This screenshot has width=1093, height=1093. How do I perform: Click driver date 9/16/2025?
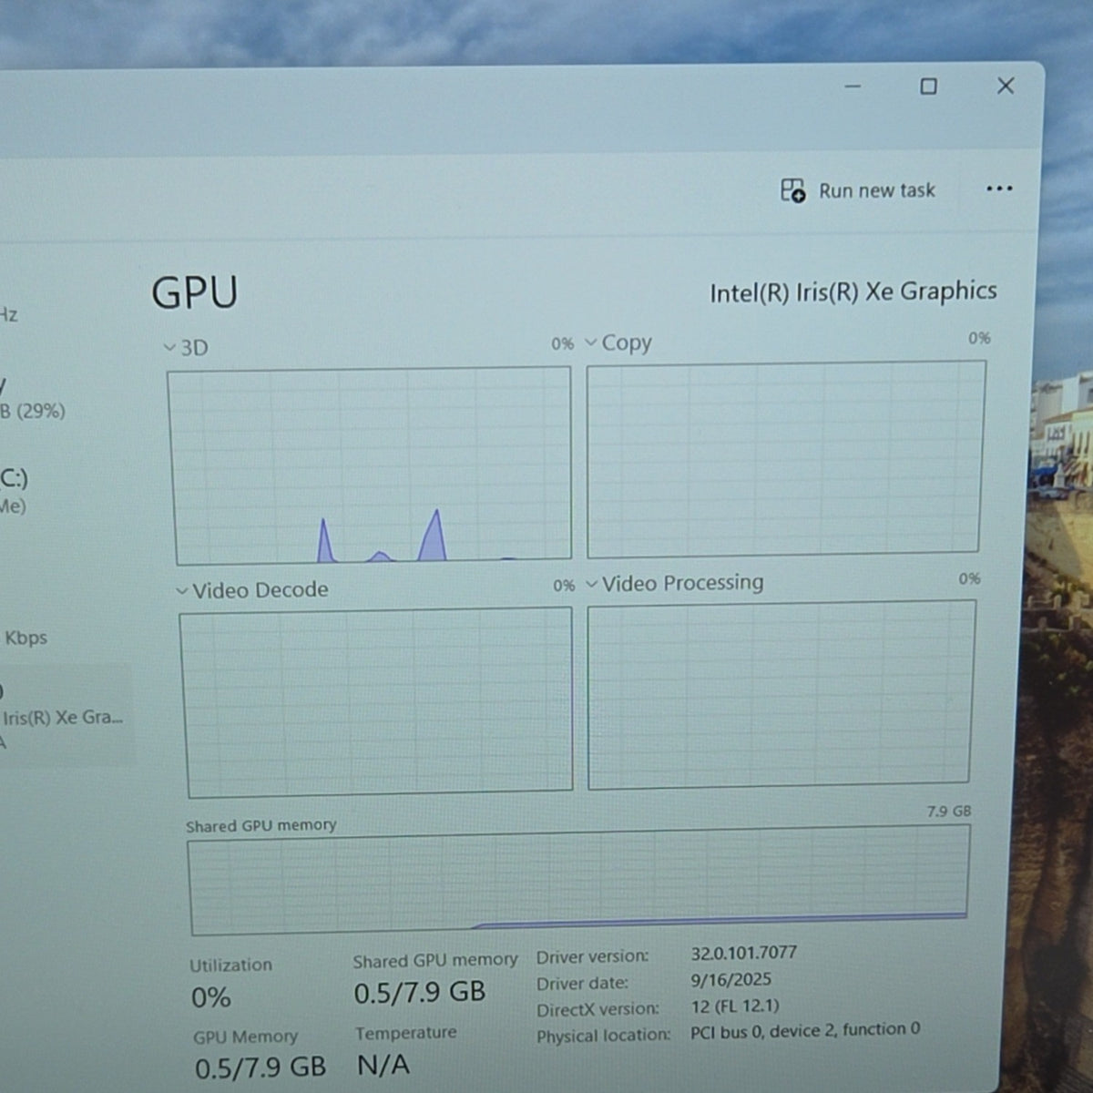[730, 980]
